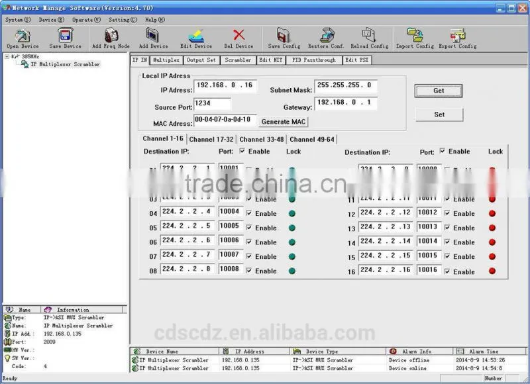Add Freq Node from toolbar
The height and width of the screenshot is (384, 530).
pyautogui.click(x=111, y=35)
